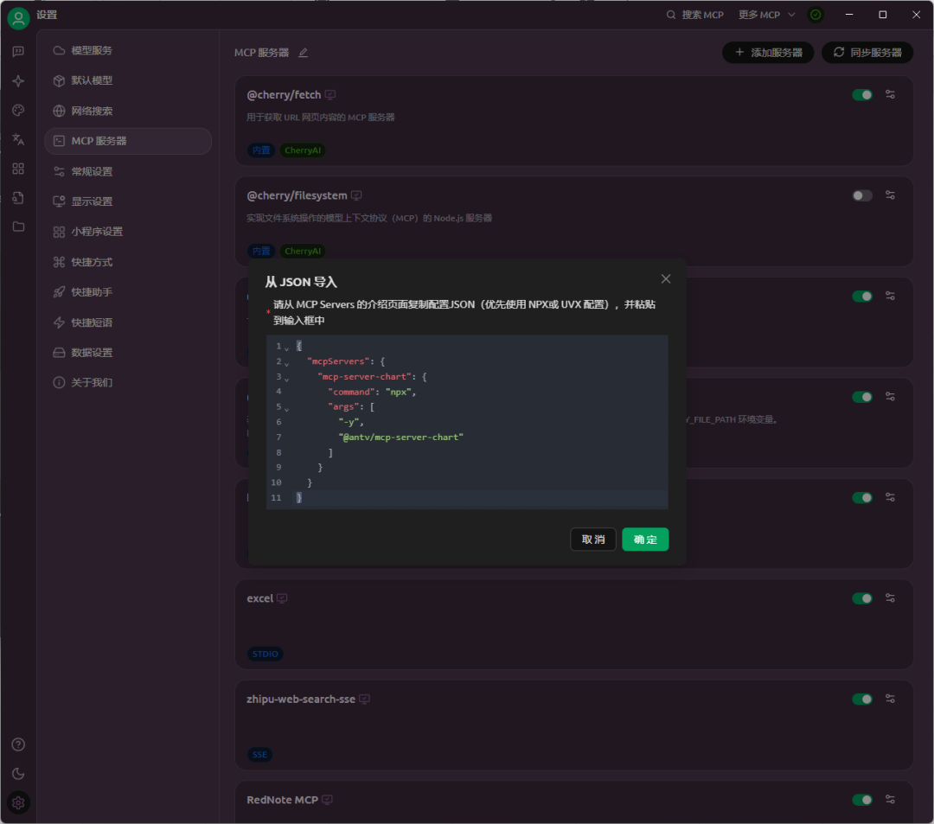Toggle dark mode moon icon

(x=18, y=774)
